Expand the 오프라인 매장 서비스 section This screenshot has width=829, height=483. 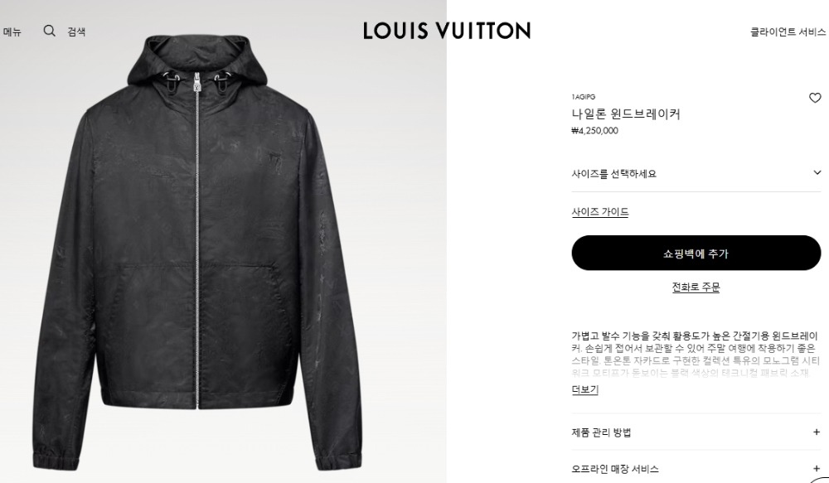(x=696, y=468)
